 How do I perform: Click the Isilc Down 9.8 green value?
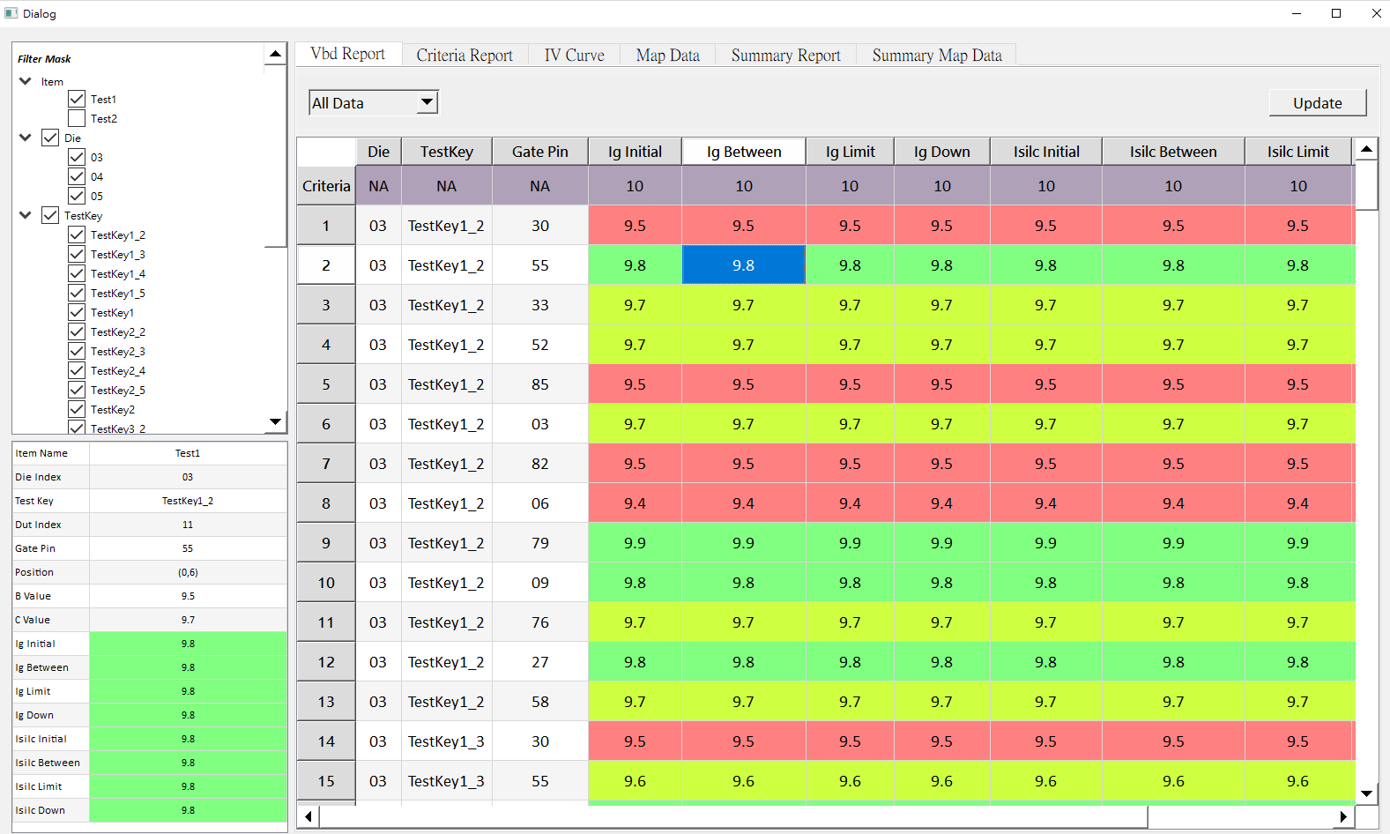(188, 810)
